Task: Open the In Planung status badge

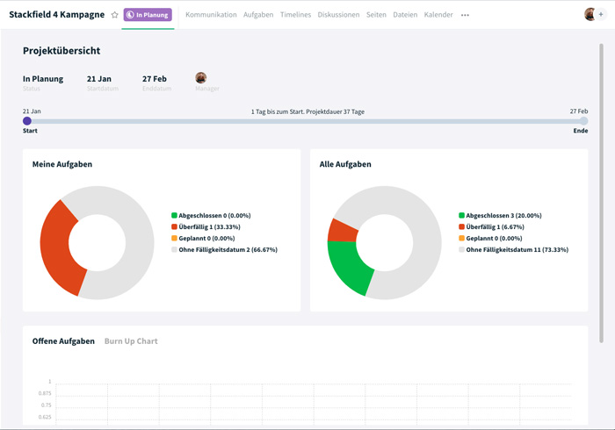Action: [x=148, y=15]
